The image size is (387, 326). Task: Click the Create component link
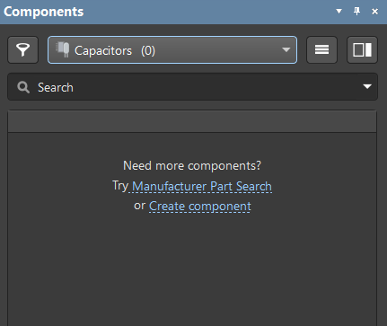(x=200, y=206)
